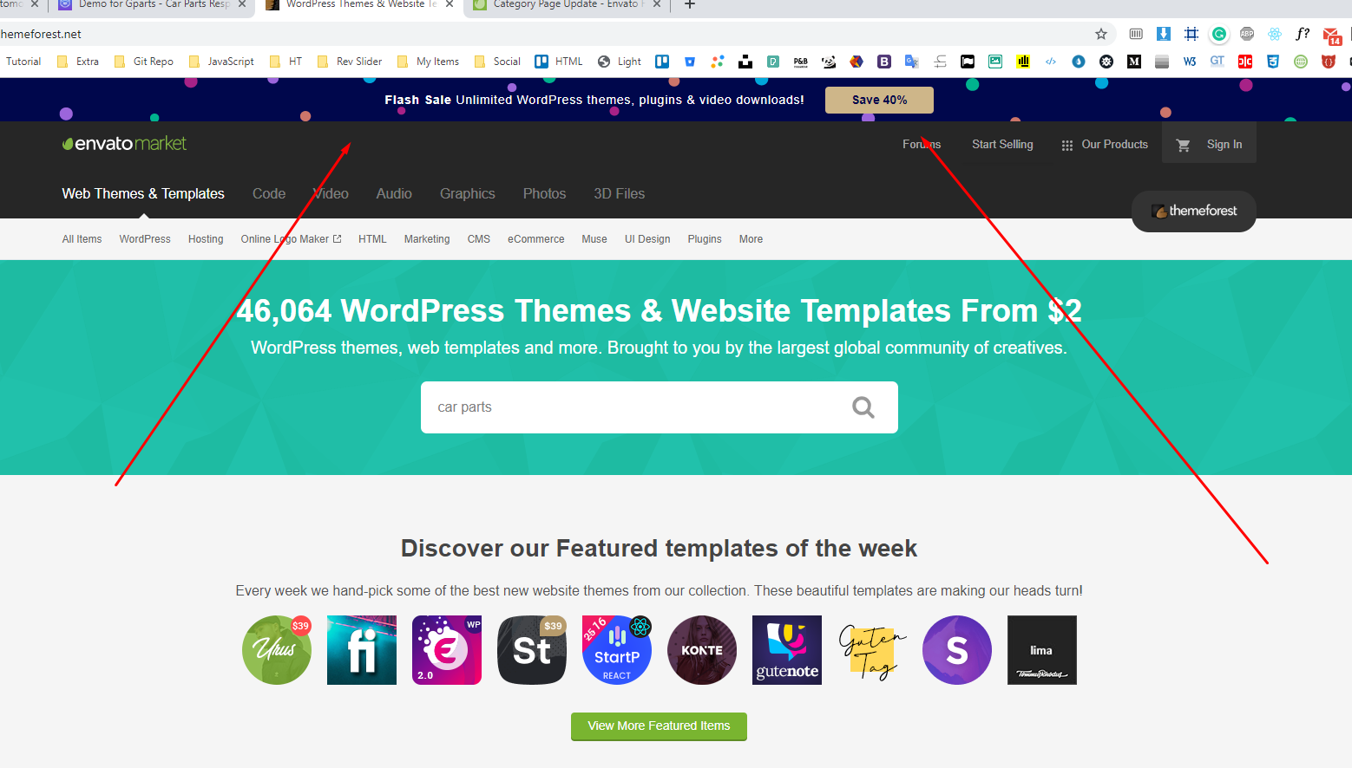Go to the Graphics section
This screenshot has width=1352, height=768.
point(468,194)
